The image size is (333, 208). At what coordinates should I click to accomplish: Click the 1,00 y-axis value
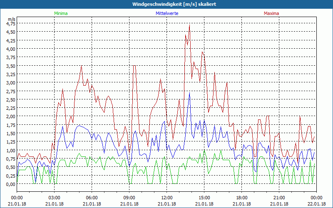(x=11, y=150)
